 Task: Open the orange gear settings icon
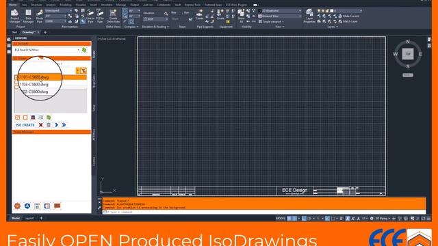click(17, 206)
